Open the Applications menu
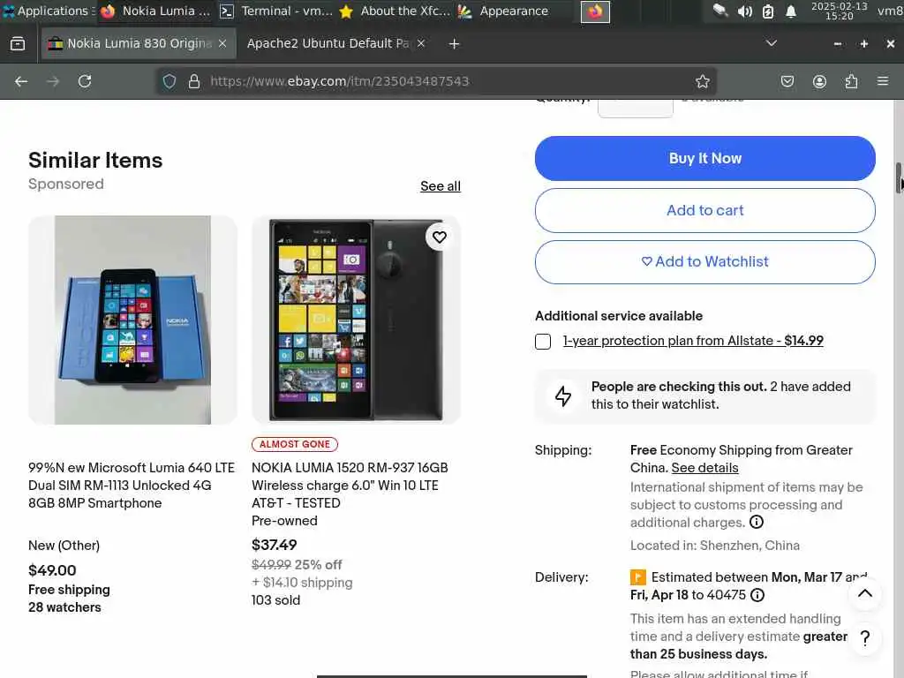Screen dimensions: 904x678 [49, 11]
